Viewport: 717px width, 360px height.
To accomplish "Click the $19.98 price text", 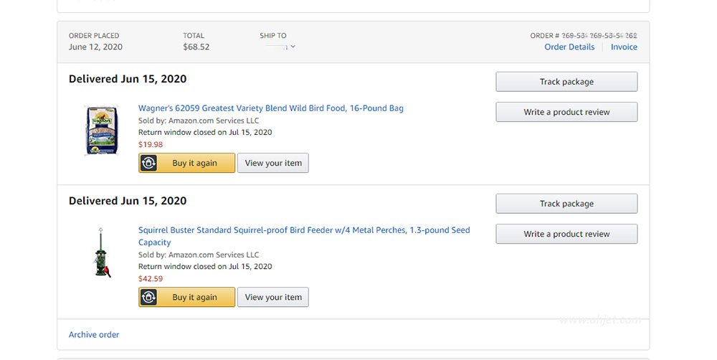I will (x=151, y=145).
